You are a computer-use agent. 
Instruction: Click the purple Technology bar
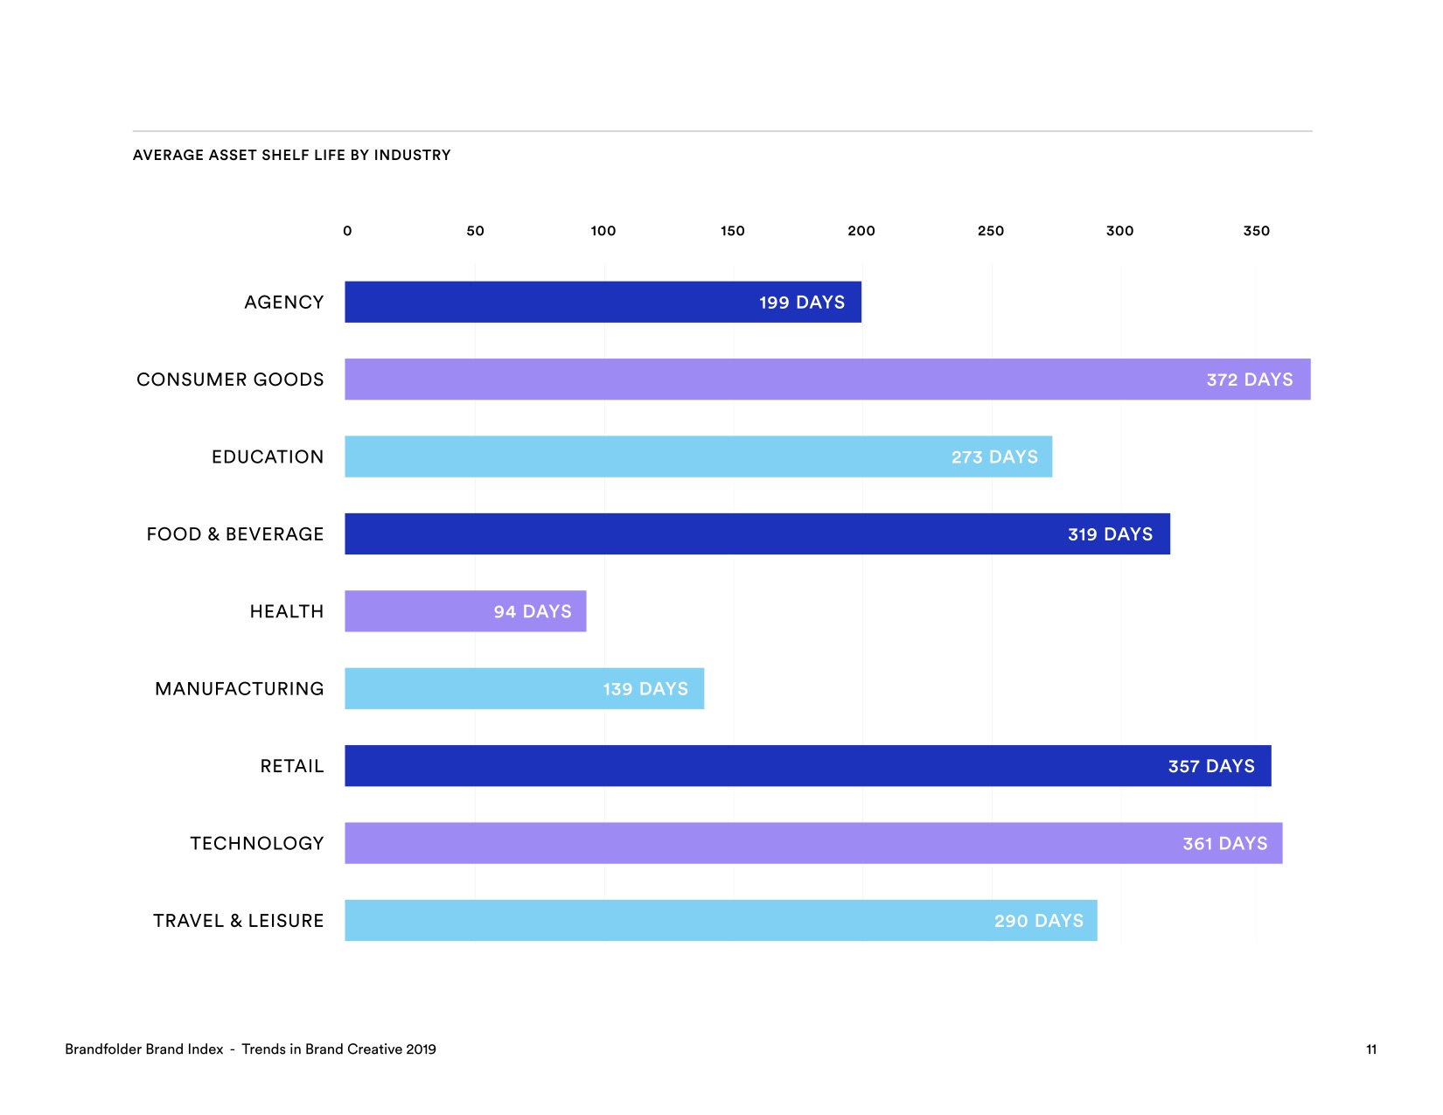click(x=813, y=843)
